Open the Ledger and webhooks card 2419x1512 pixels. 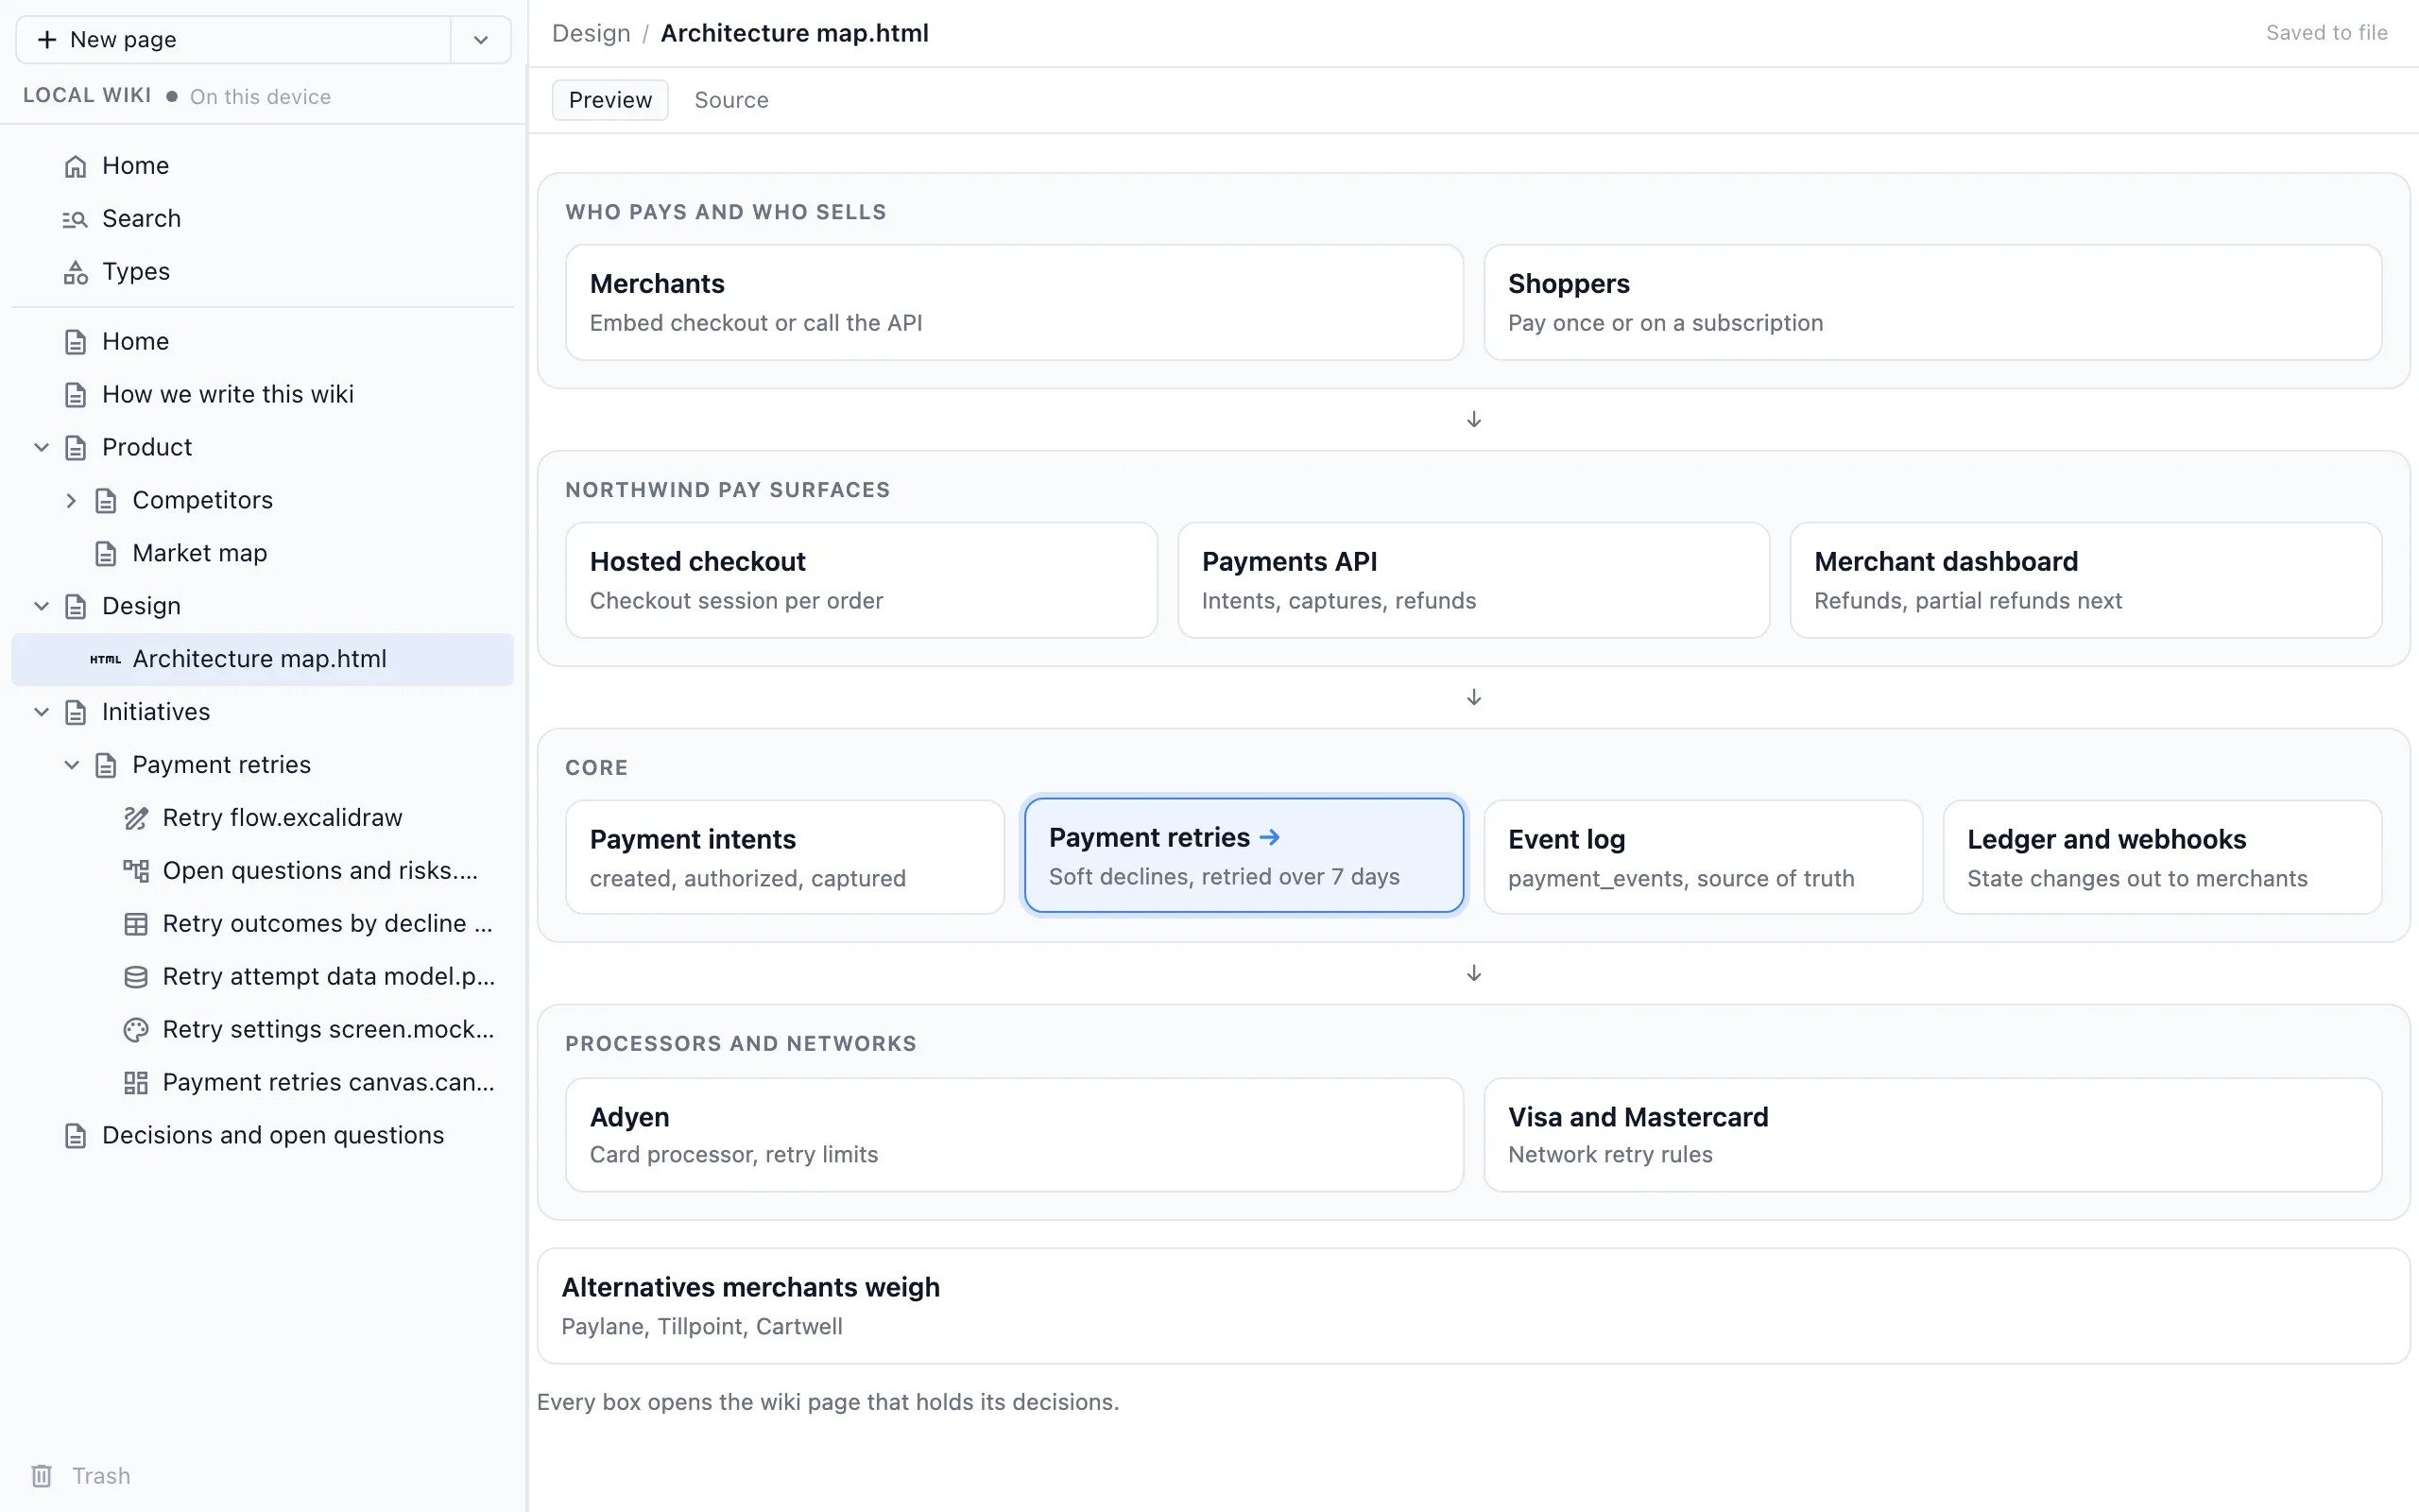(x=2162, y=857)
